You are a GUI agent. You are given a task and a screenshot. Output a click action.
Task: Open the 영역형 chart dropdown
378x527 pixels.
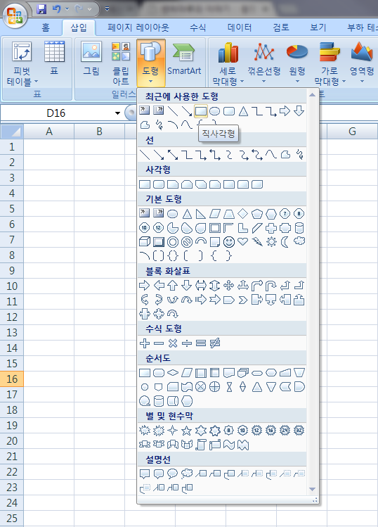coord(362,63)
